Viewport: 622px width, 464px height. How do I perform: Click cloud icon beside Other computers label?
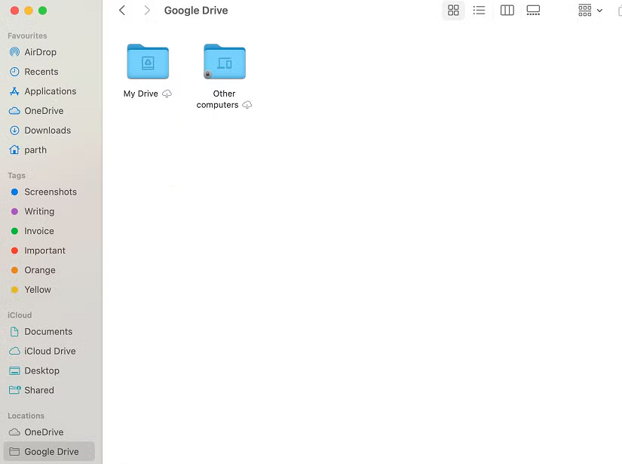point(247,105)
